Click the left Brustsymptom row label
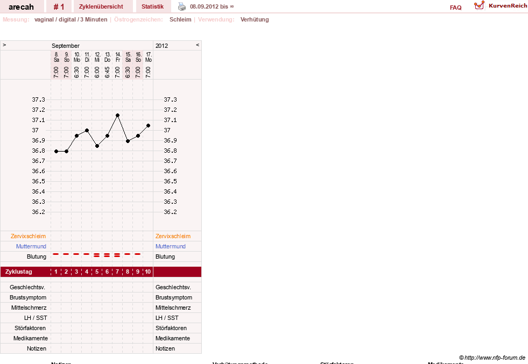 click(28, 297)
